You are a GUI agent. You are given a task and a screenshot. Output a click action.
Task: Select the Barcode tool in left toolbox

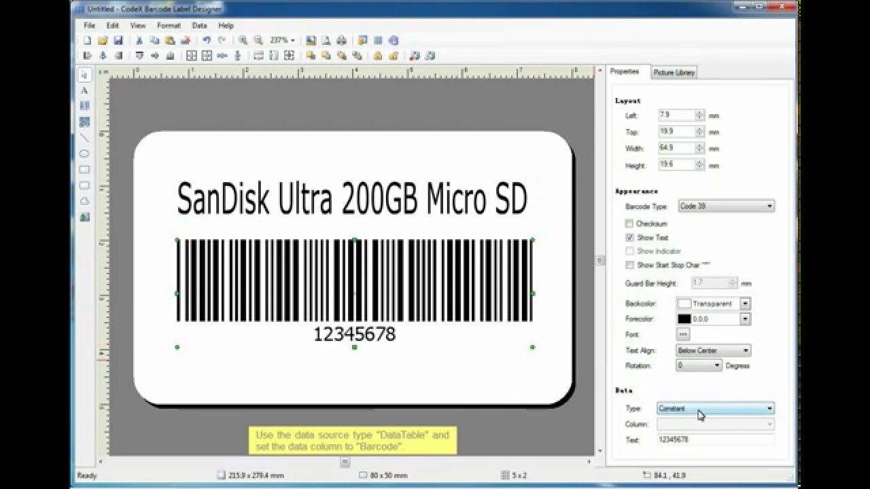click(x=84, y=106)
